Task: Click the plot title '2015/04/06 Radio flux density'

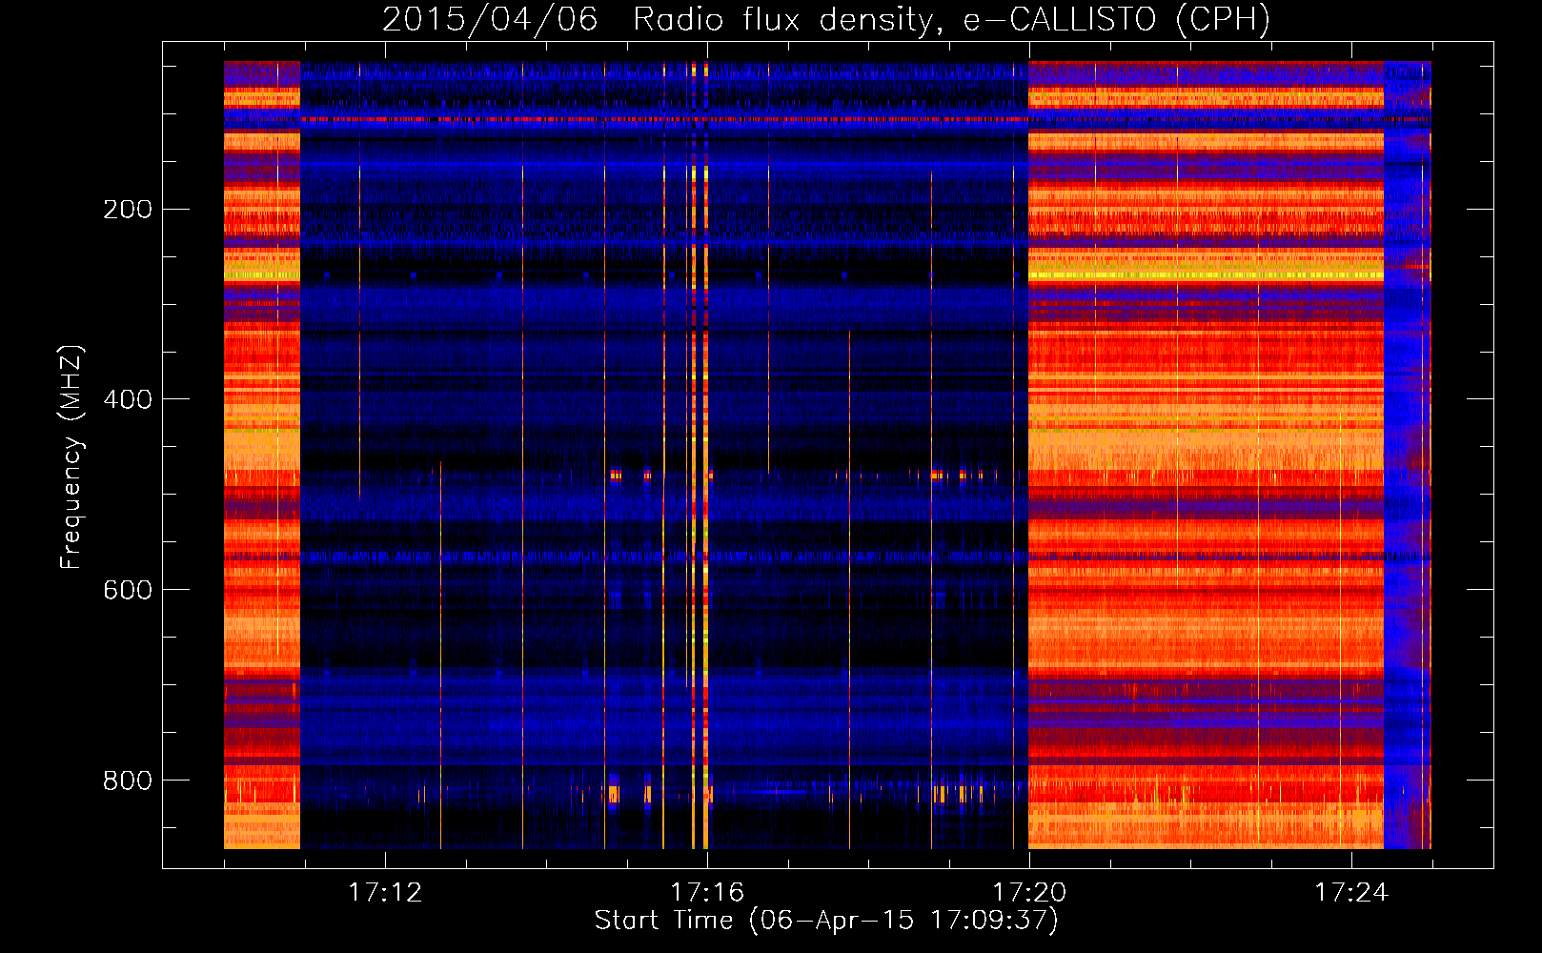Action: click(826, 19)
